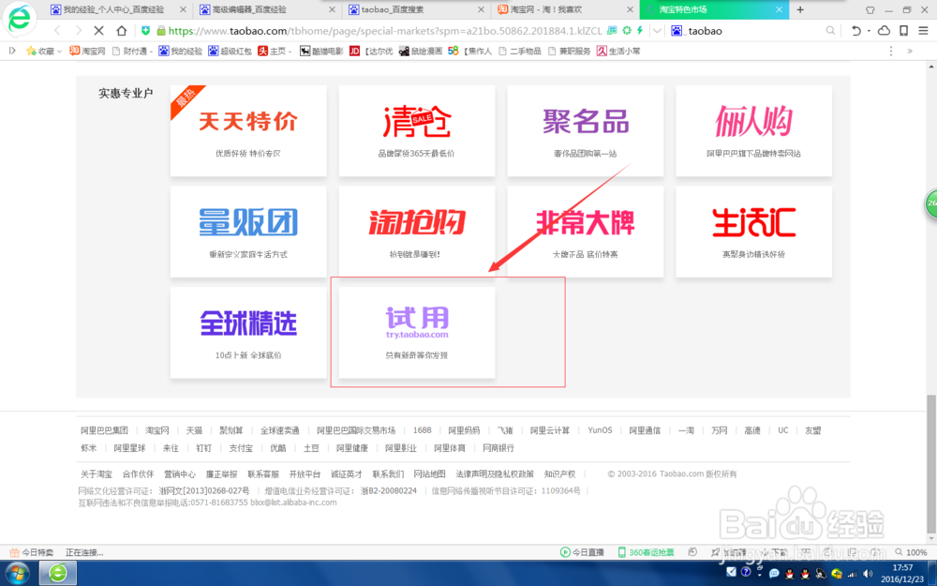Click the address bar URL

(385, 31)
